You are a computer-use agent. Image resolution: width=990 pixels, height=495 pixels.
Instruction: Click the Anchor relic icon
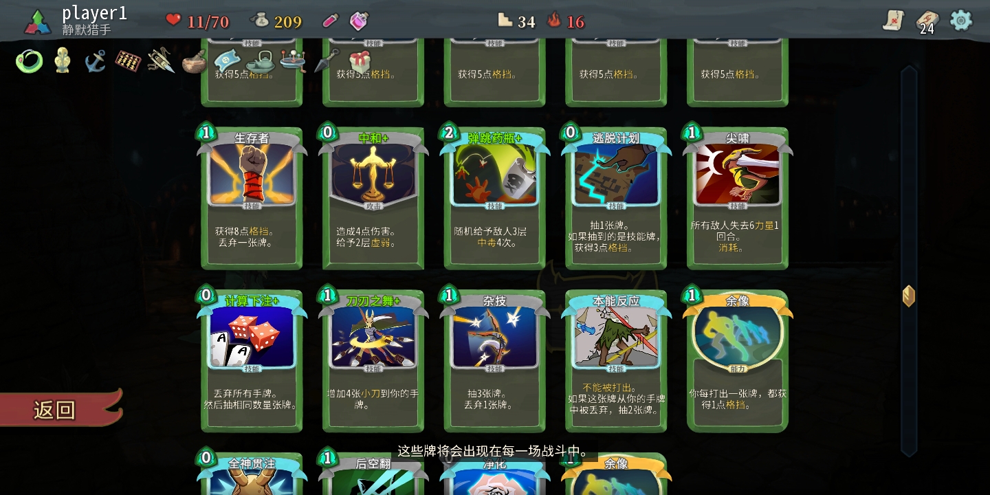(x=95, y=60)
